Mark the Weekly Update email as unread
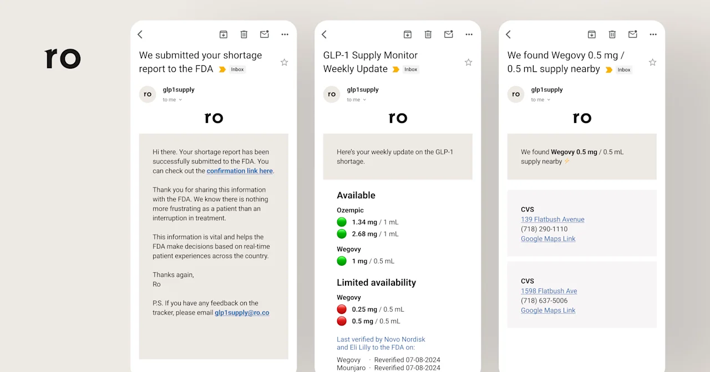 [x=449, y=34]
